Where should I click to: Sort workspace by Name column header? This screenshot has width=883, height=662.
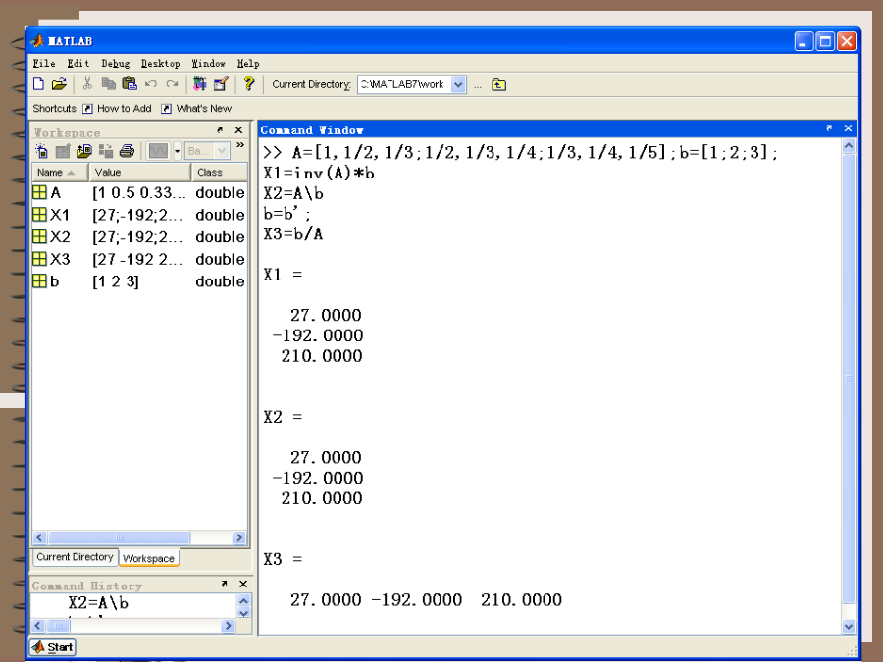(60, 173)
